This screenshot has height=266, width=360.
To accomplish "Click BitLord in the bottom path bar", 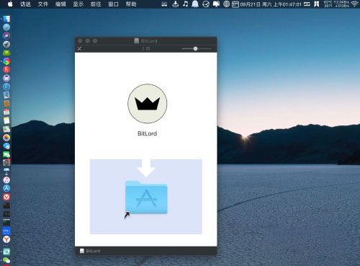I will point(90,251).
